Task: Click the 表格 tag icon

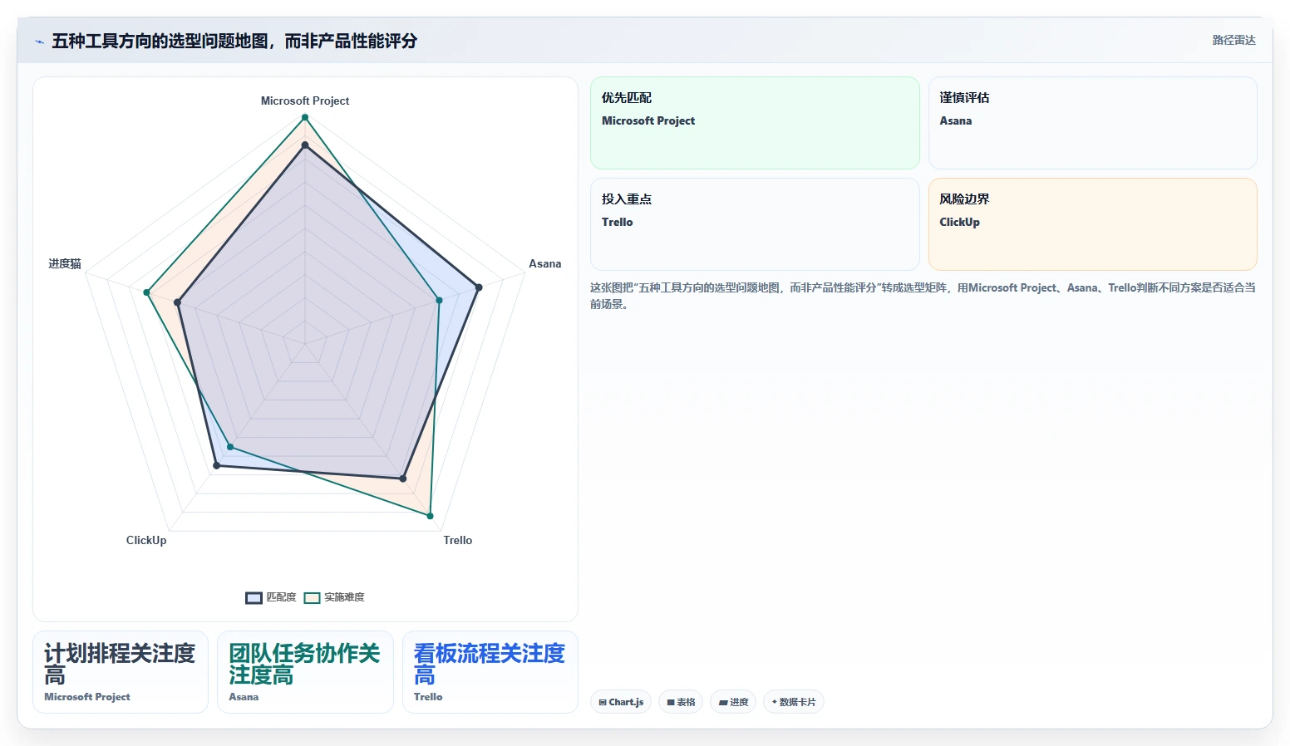Action: click(x=671, y=702)
